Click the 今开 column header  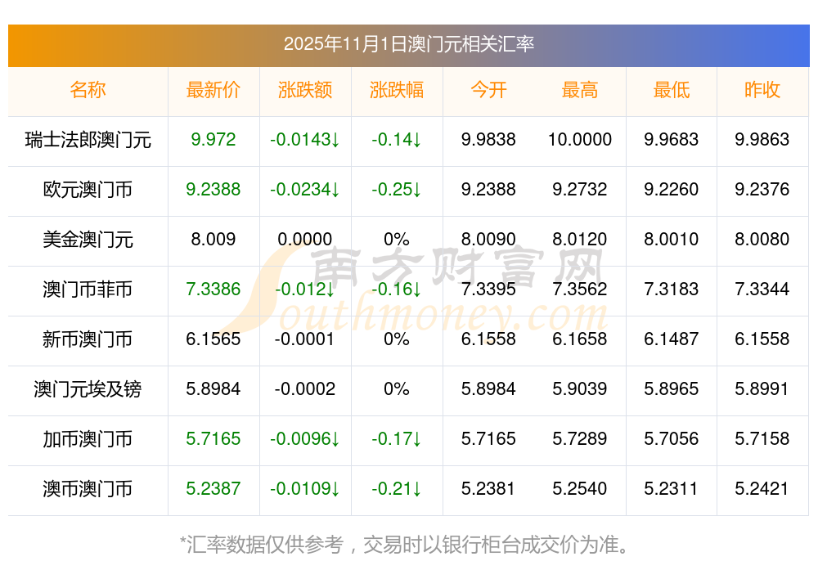(488, 90)
